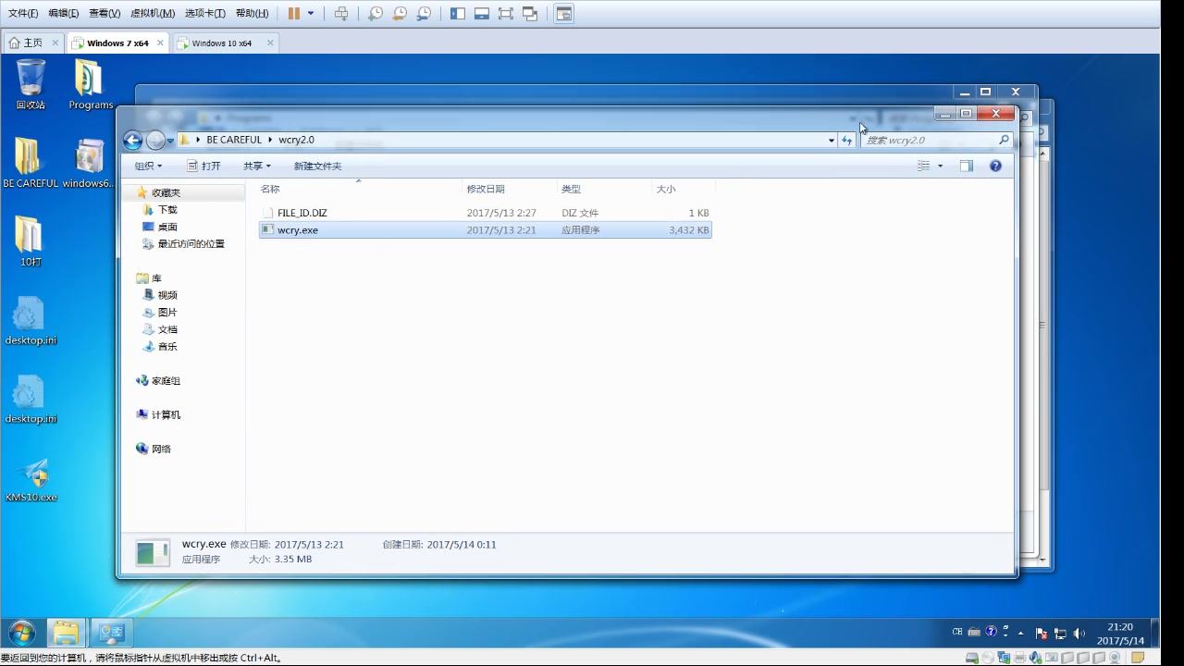
Task: Go forward in Explorer
Action: point(155,141)
